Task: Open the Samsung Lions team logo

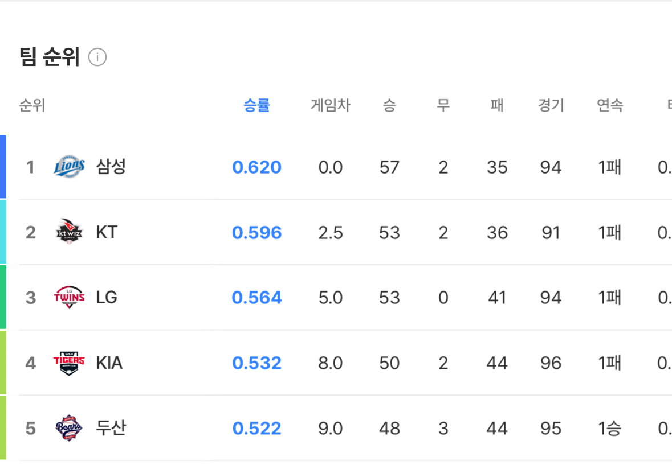Action: [69, 167]
